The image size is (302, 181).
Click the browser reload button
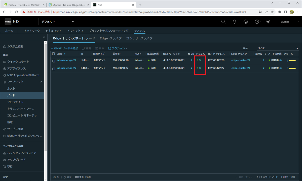point(16,12)
